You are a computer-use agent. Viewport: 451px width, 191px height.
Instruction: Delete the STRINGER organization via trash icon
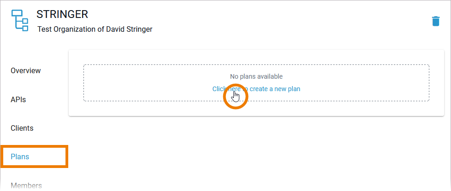coord(435,21)
